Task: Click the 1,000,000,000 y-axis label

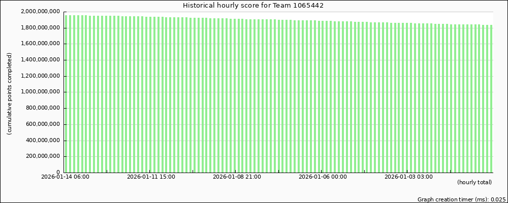Action: pyautogui.click(x=41, y=92)
